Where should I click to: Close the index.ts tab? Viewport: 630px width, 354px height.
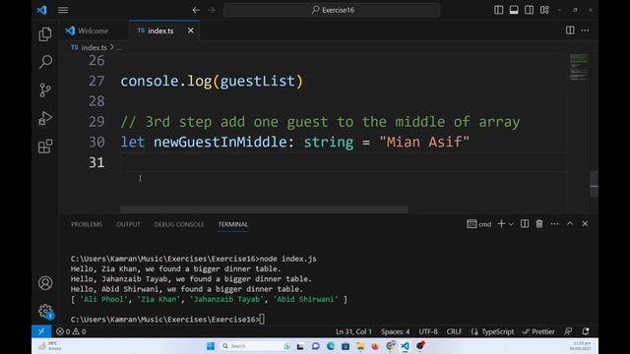click(x=191, y=30)
